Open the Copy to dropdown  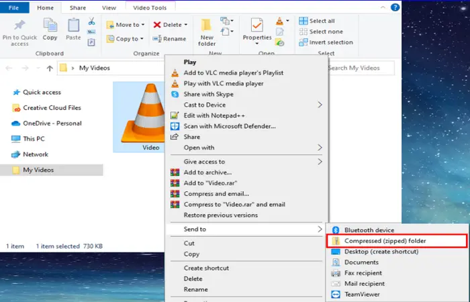tap(125, 39)
